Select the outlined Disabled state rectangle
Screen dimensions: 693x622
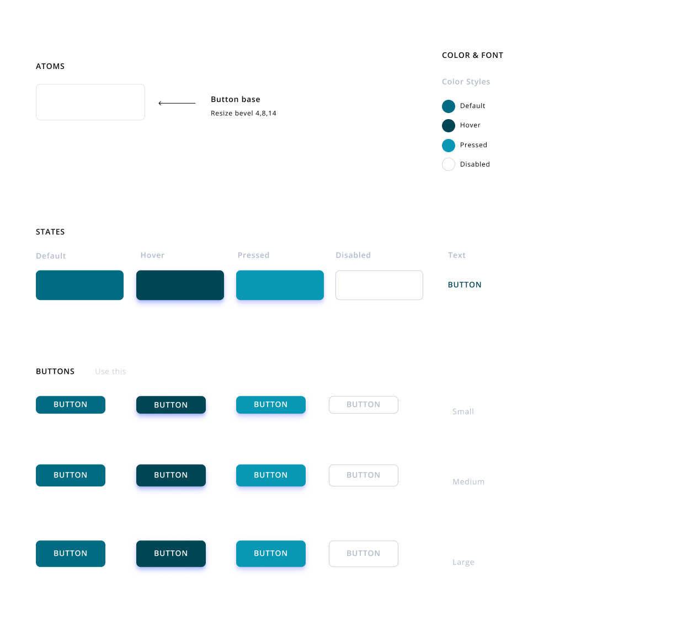(379, 285)
